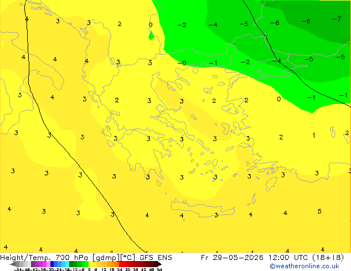Click the '-0' temperature value on map
Screen dimensions: 351x271
pyautogui.click(x=182, y=63)
